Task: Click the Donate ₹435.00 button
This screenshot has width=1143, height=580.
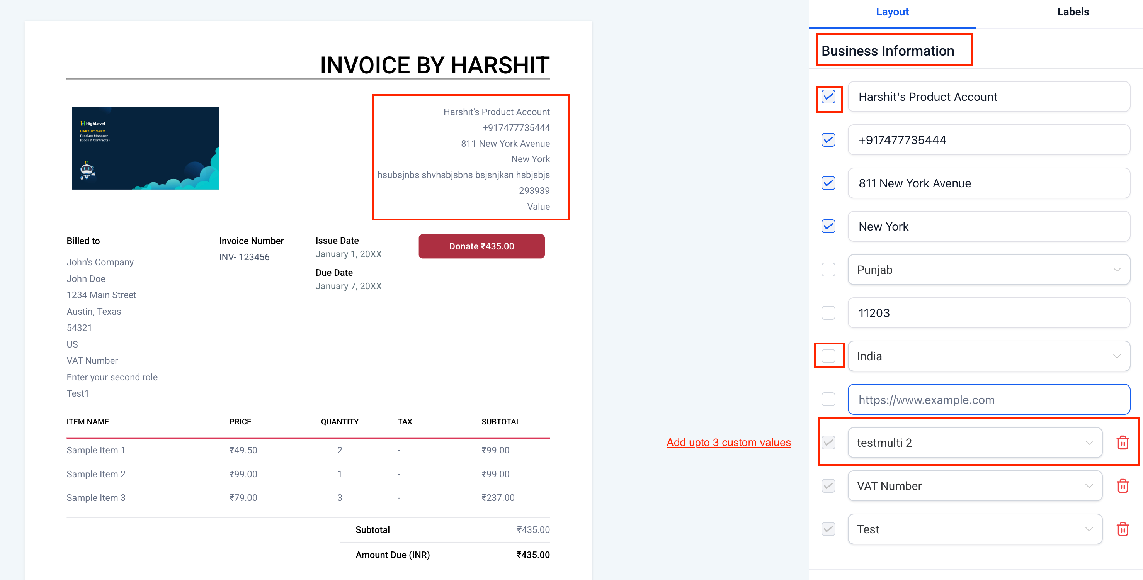Action: [481, 246]
